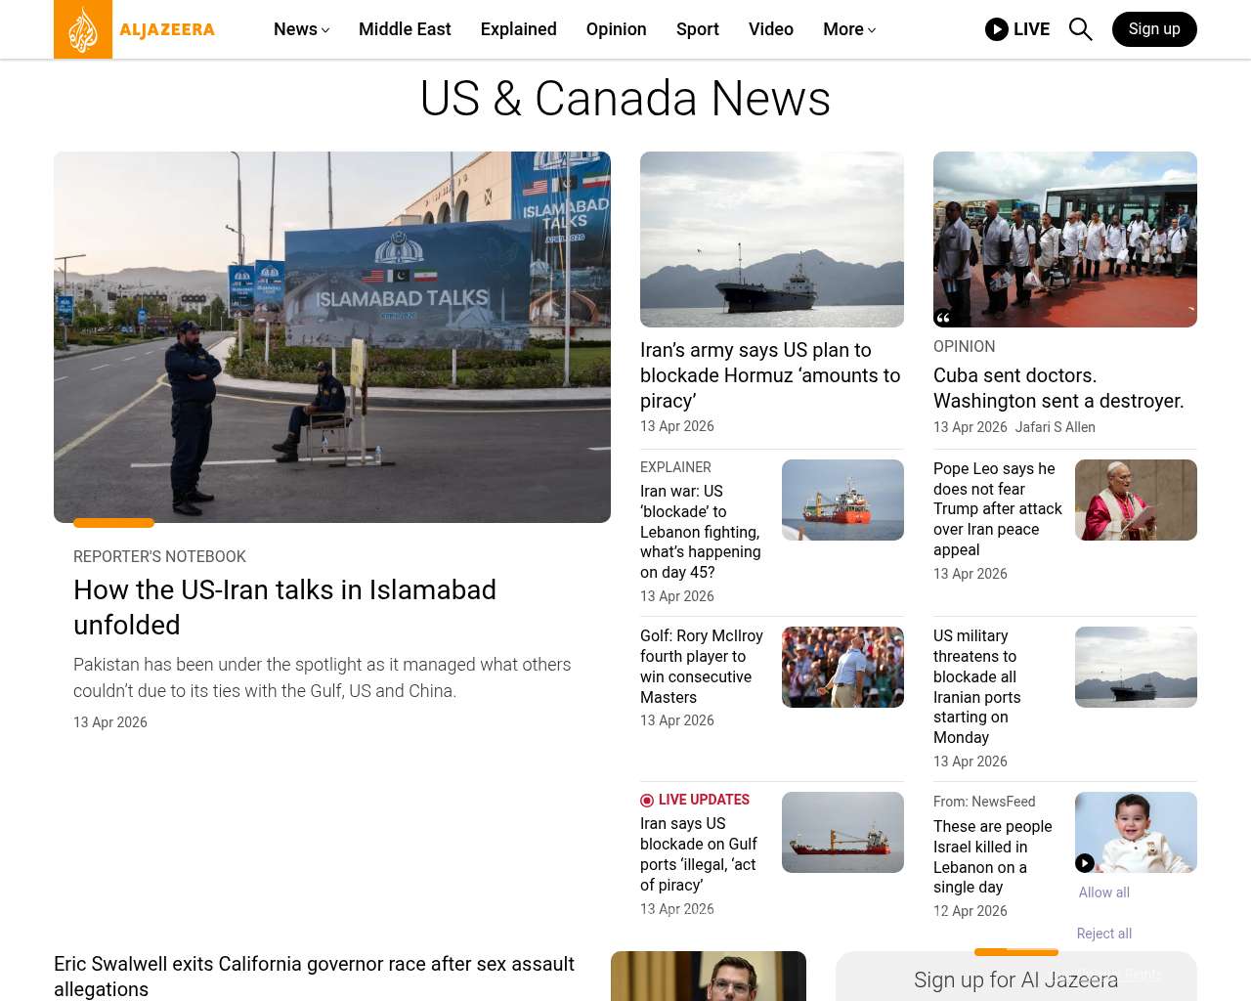
Task: Open 'How the US-Iran talks in Islamabad unfolded'
Action: click(x=284, y=607)
